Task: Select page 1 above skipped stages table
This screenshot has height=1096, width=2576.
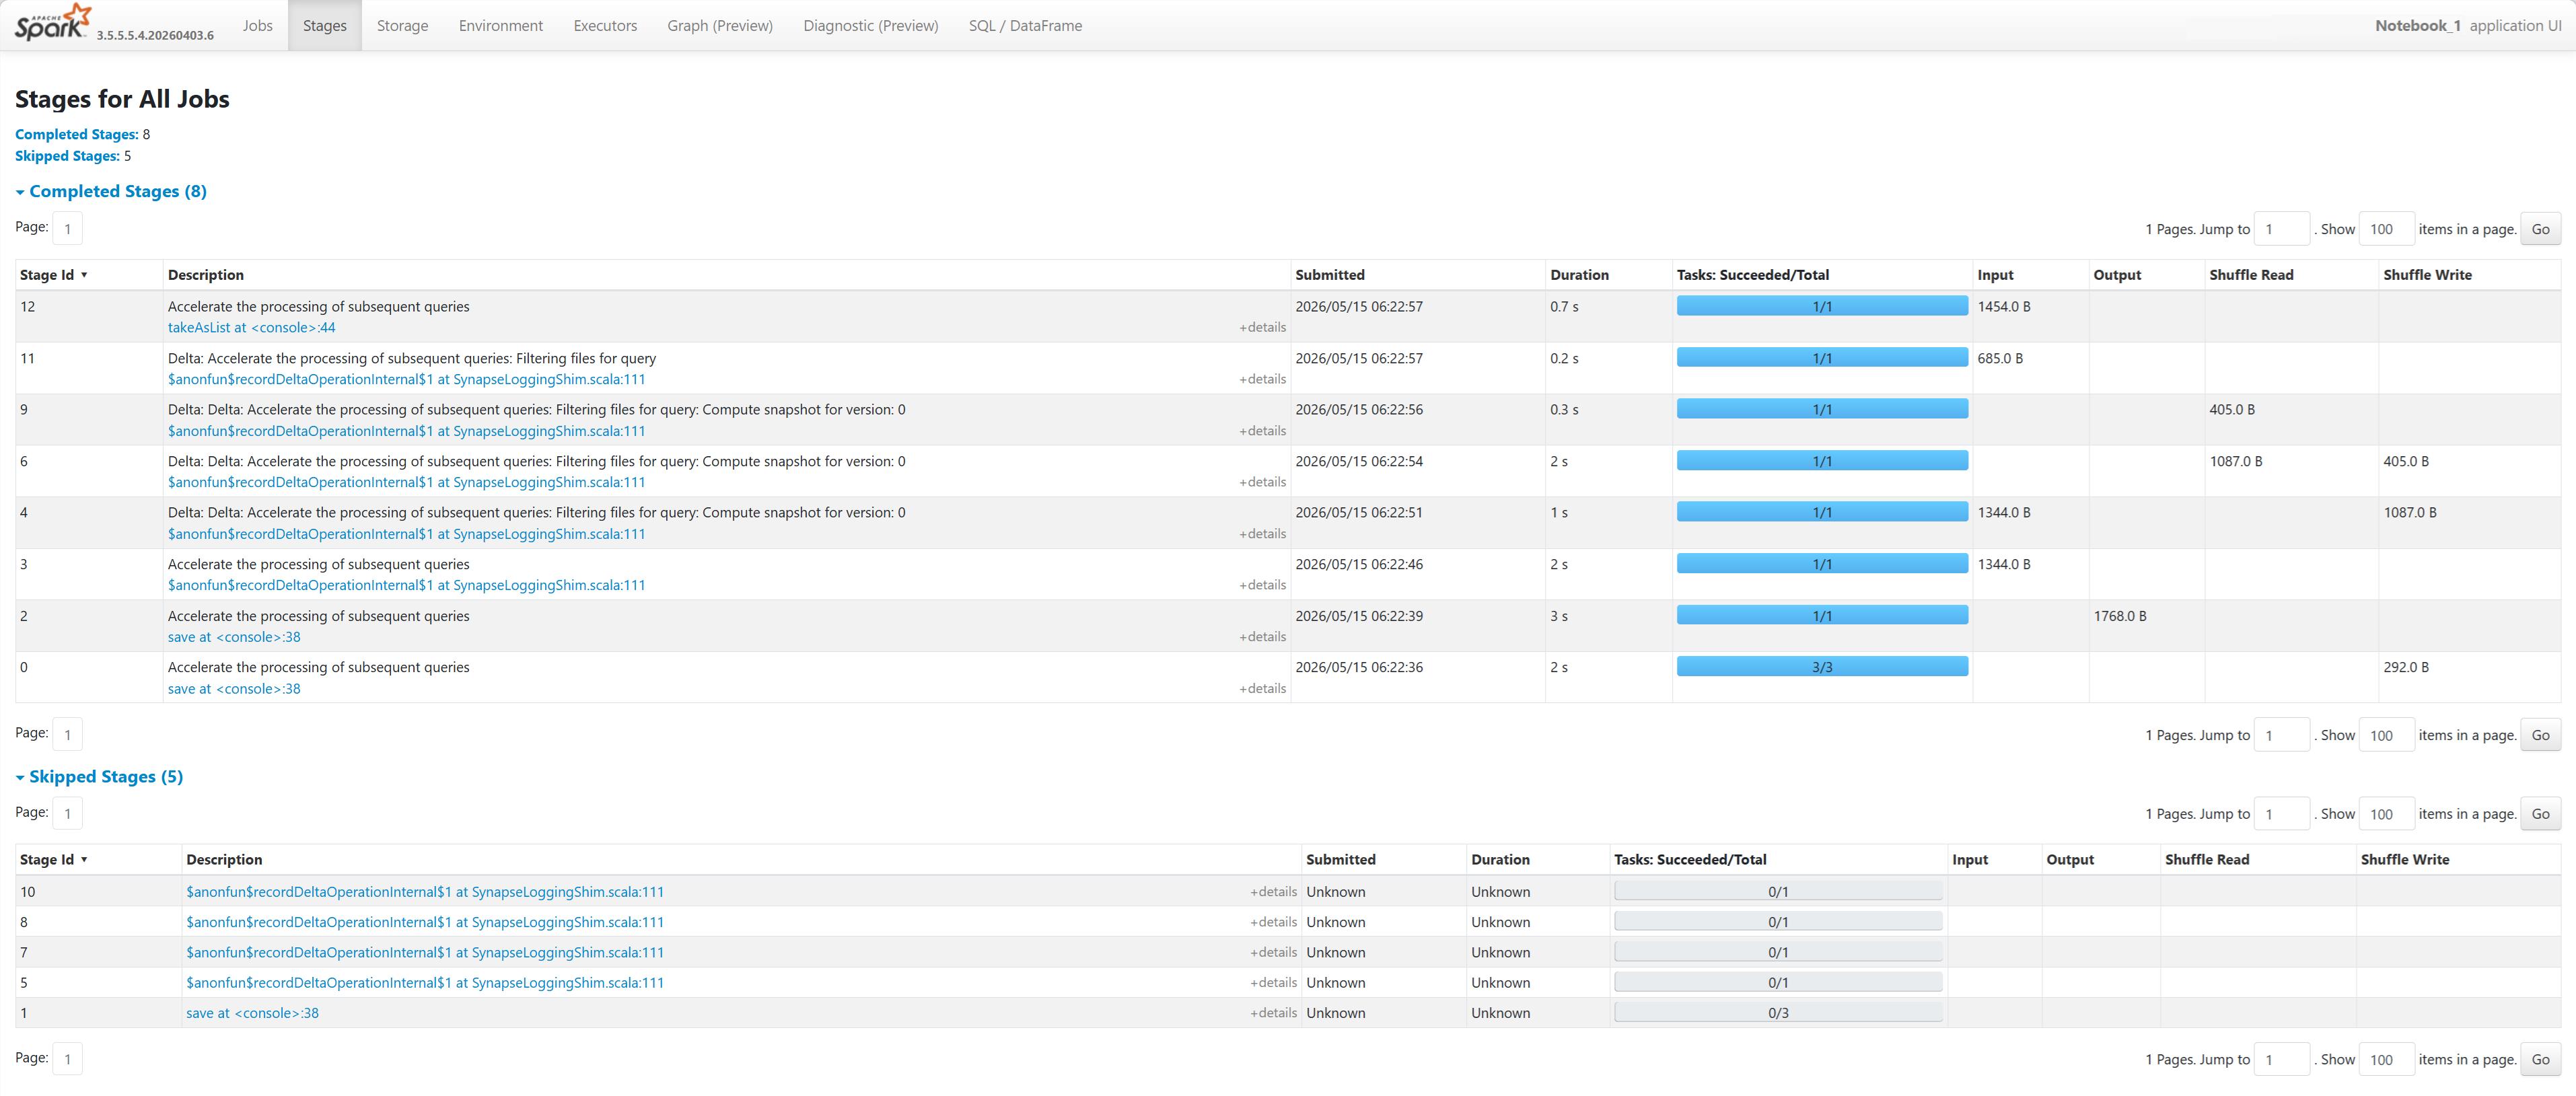Action: point(67,814)
